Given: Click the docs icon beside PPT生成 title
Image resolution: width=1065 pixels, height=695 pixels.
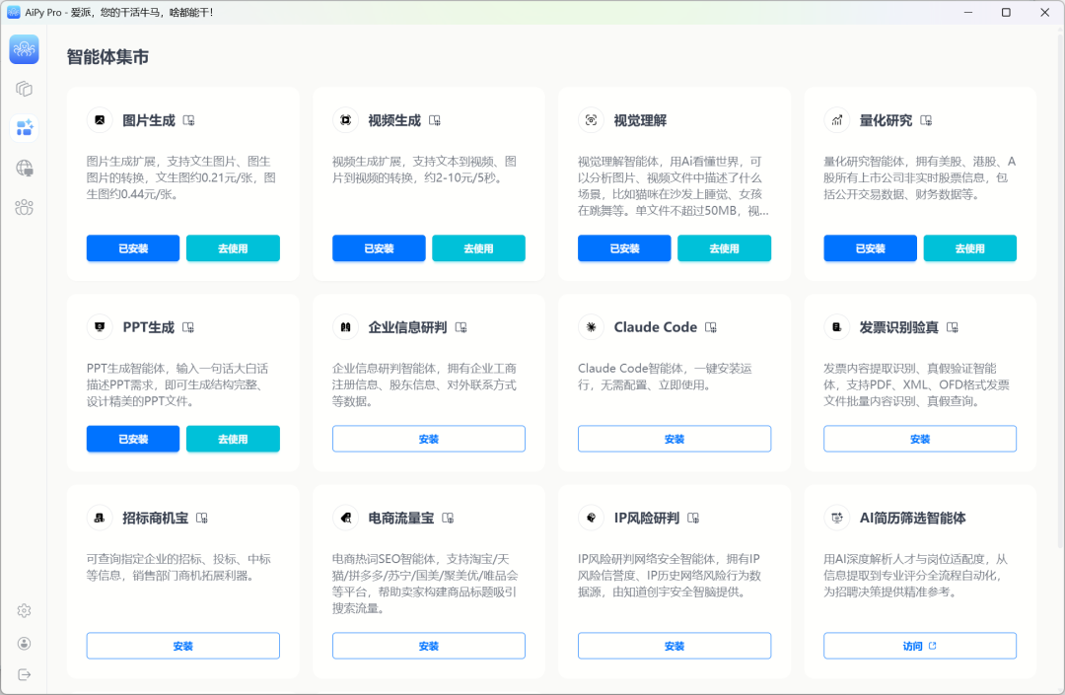Looking at the screenshot, I should pos(188,327).
